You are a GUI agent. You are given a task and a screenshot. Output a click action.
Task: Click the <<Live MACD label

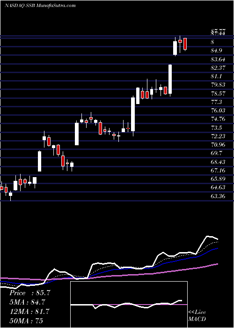tap(197, 316)
